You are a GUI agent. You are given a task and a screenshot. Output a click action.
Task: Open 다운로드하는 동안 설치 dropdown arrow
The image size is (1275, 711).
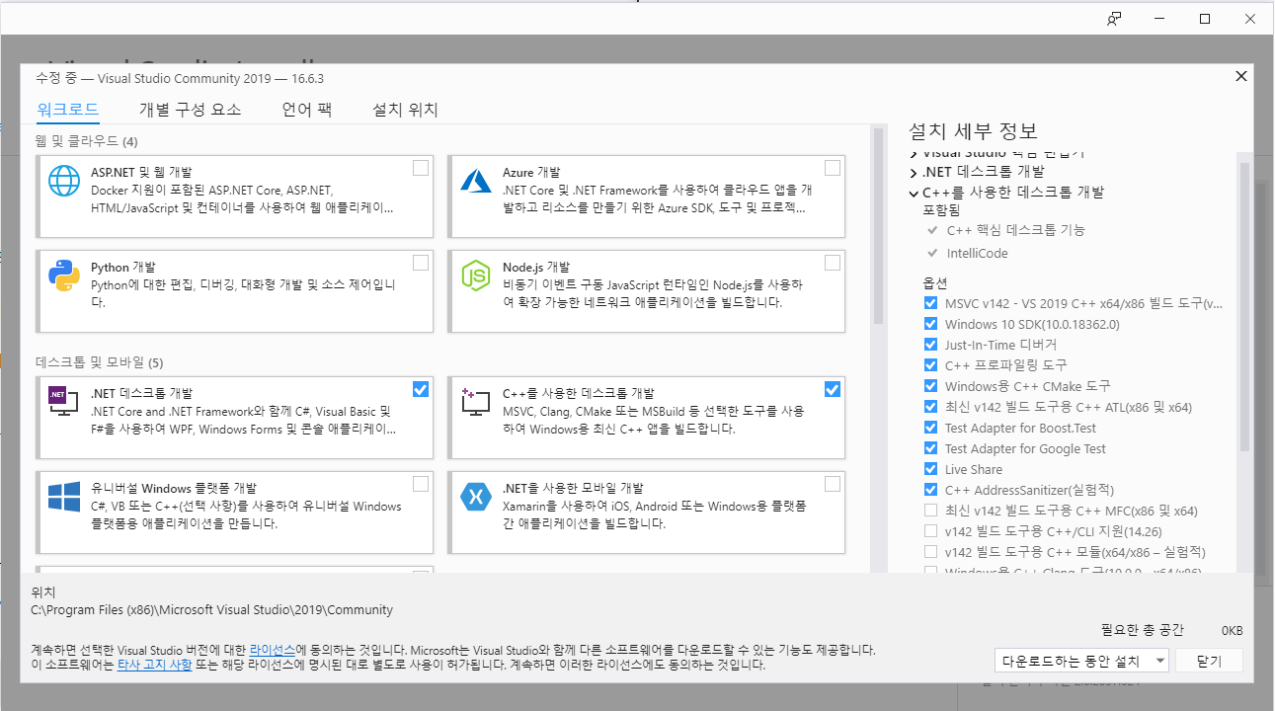1159,661
